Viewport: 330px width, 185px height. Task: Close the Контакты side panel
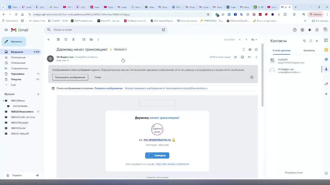point(317,41)
